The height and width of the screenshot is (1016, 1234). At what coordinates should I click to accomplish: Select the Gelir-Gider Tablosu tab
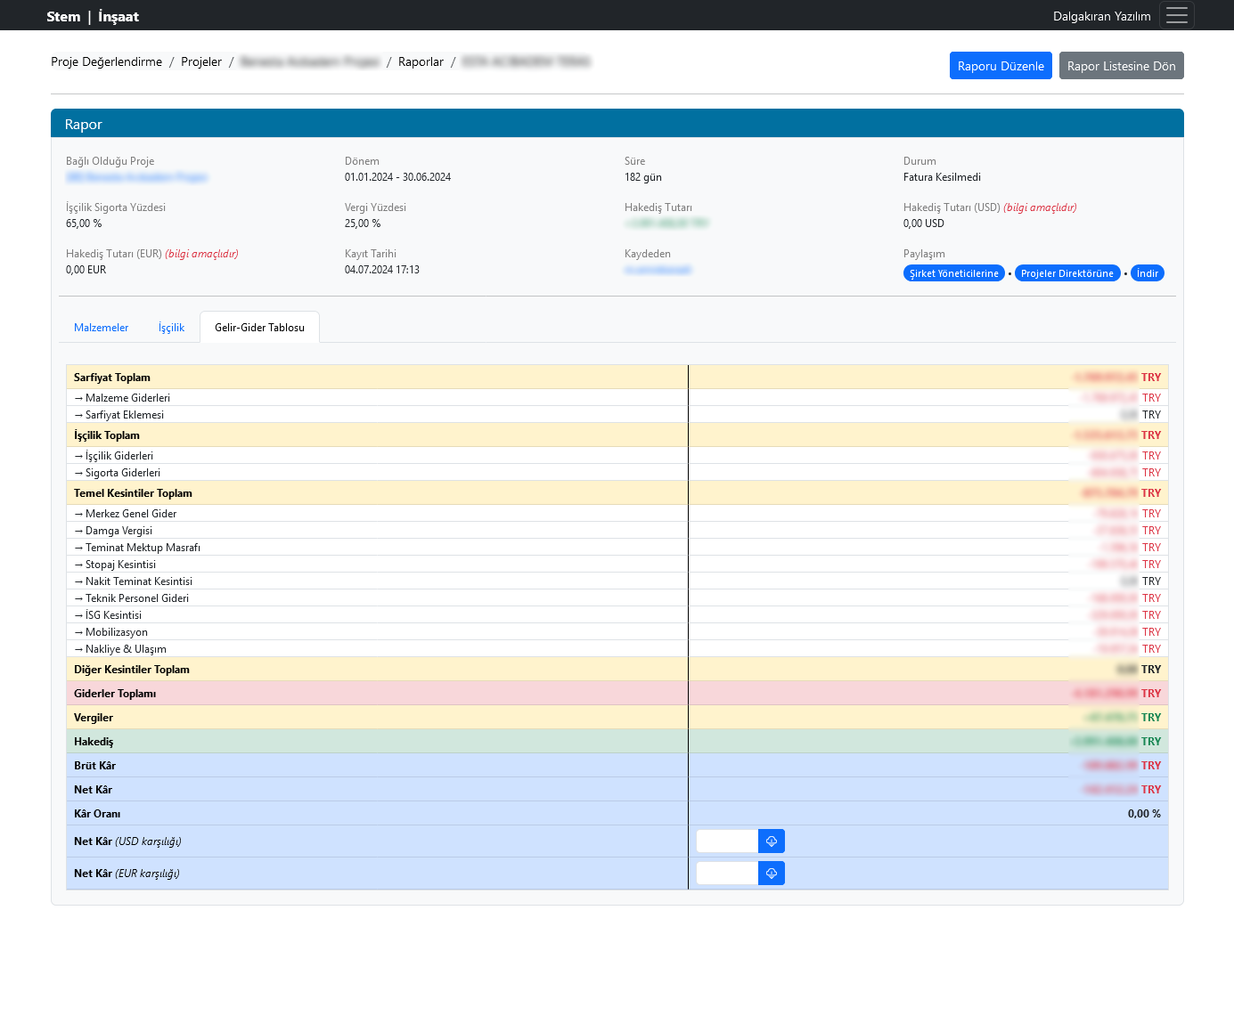(259, 328)
